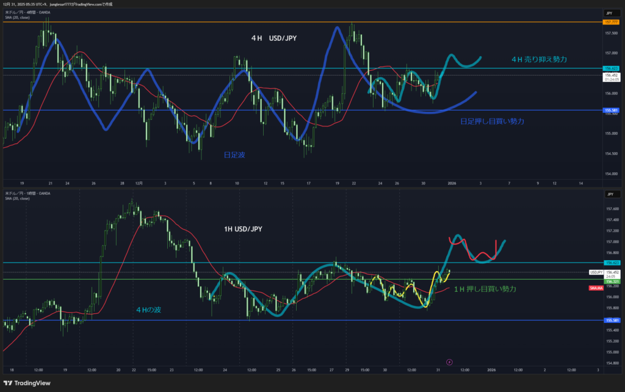Click the '日足波' blue text label
This screenshot has width=625, height=392.
coord(234,156)
